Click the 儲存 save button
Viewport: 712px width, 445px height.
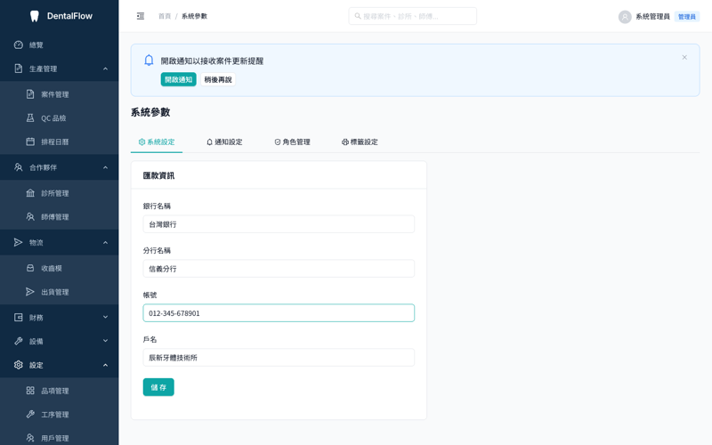158,387
